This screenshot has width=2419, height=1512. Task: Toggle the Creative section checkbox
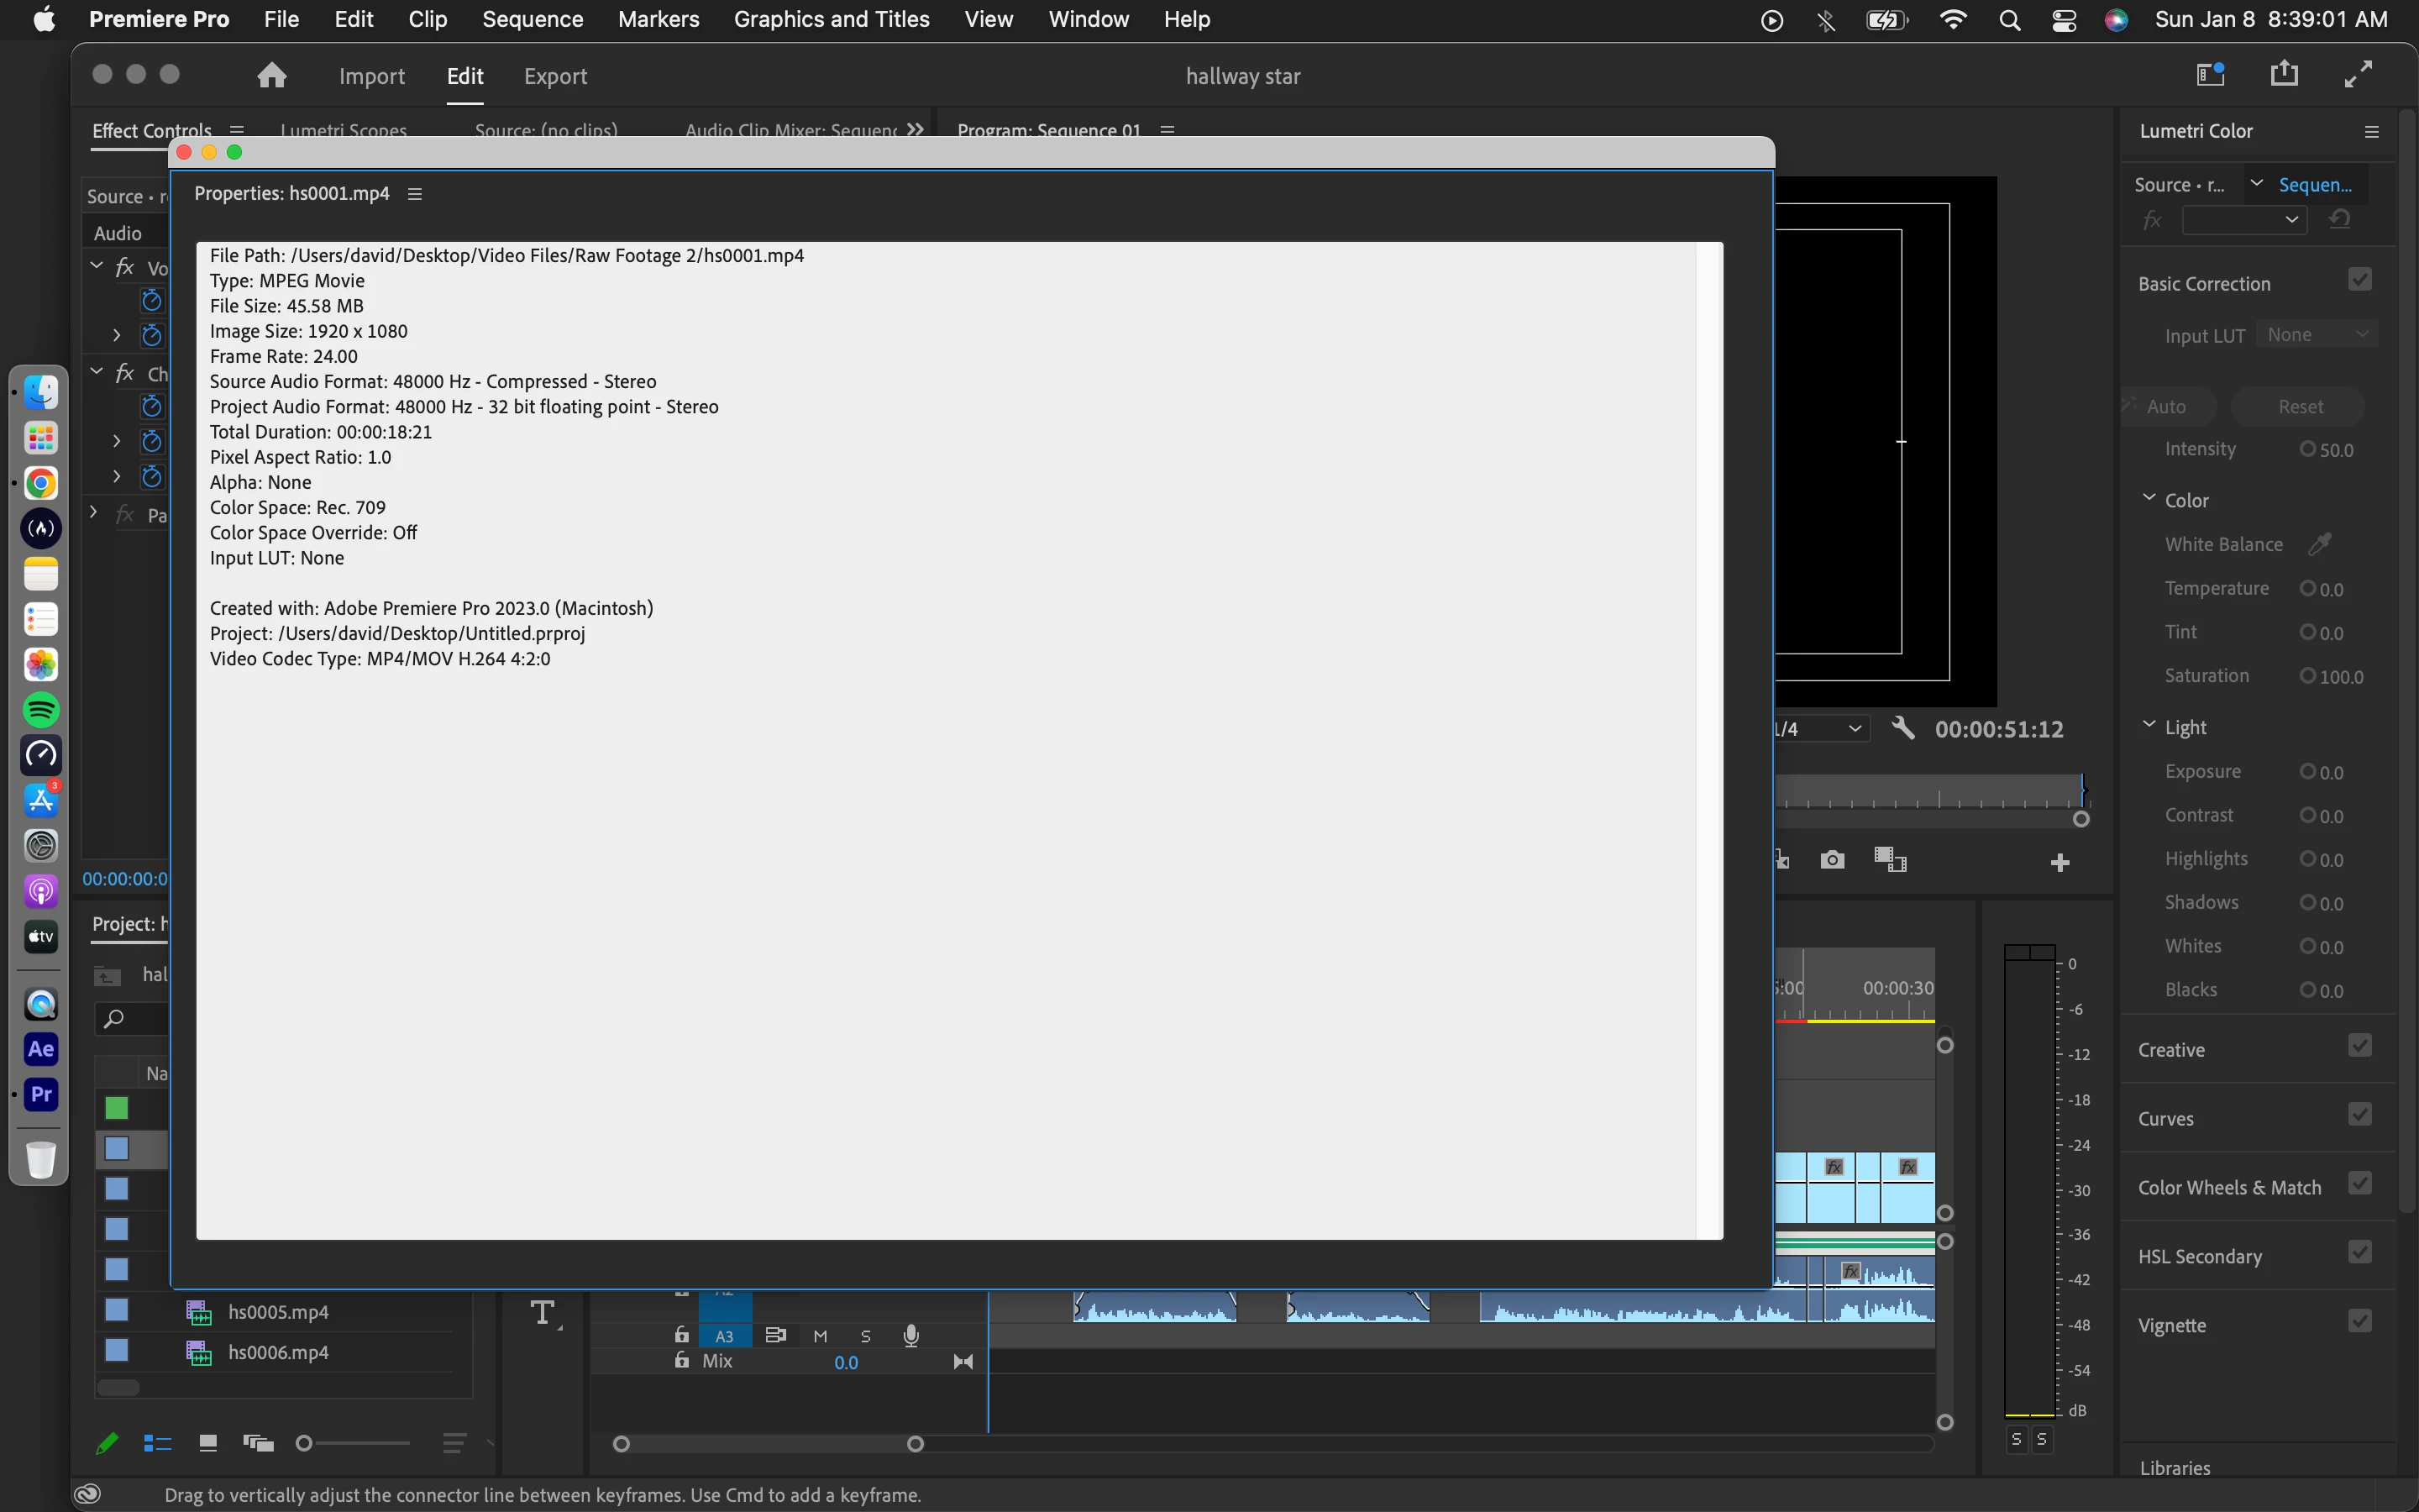pos(2359,1046)
